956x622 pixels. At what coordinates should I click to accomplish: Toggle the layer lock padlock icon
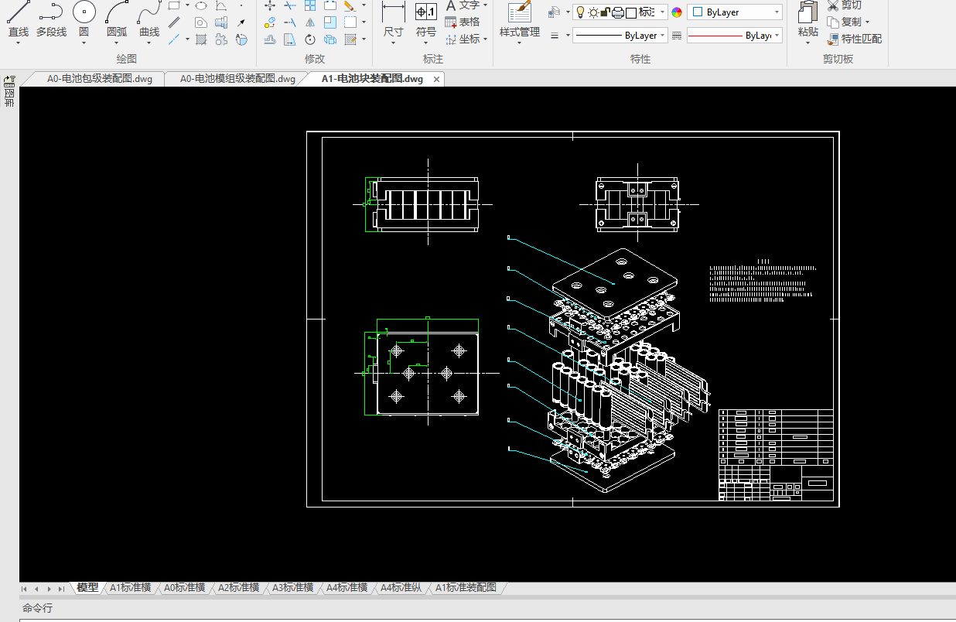(606, 12)
